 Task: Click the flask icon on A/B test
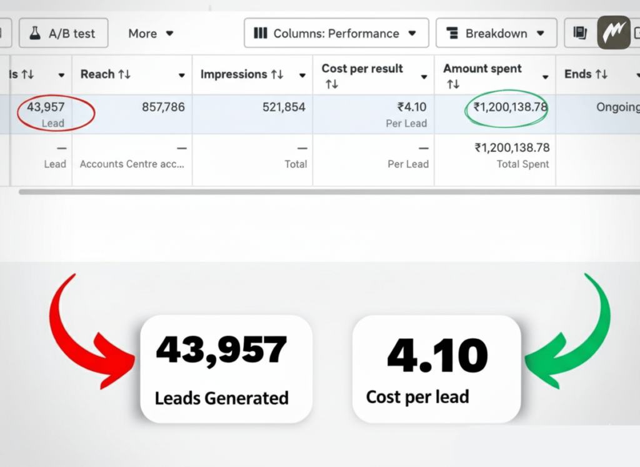click(x=37, y=33)
